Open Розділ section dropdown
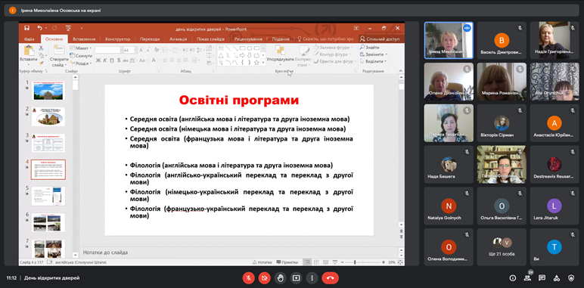Viewport: 584px width, 288px height. 80,63
